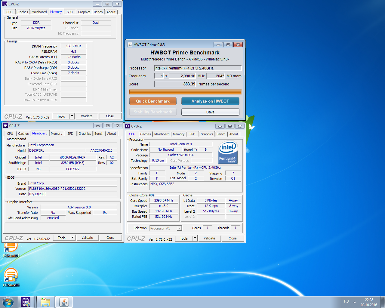This screenshot has width=385, height=308.
Task: Click Validate in Mainboard window
Action: (x=88, y=238)
